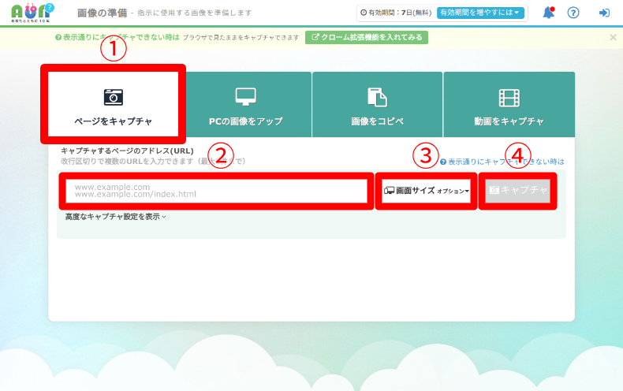Click キャプチャするページのアドレス(URL) label
623x391 pixels.
tap(127, 151)
